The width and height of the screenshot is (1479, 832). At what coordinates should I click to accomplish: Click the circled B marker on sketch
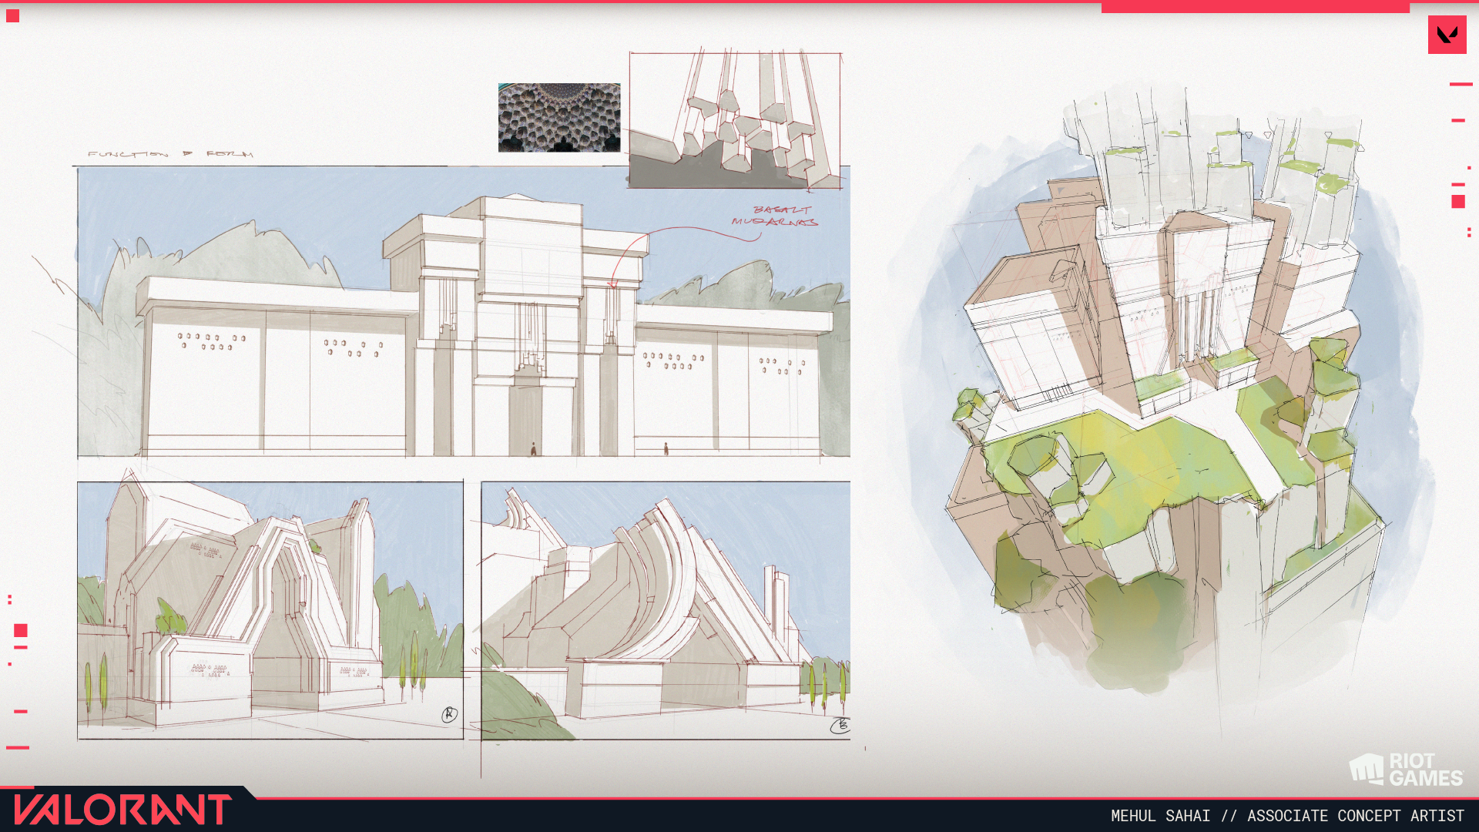pyautogui.click(x=840, y=725)
